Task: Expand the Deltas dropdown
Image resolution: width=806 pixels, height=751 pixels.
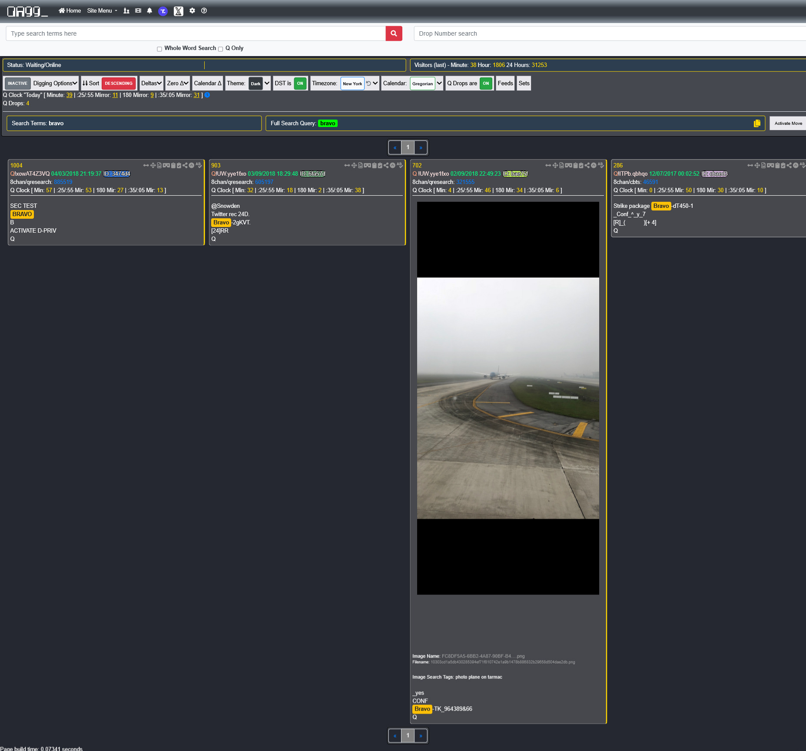Action: click(x=151, y=83)
